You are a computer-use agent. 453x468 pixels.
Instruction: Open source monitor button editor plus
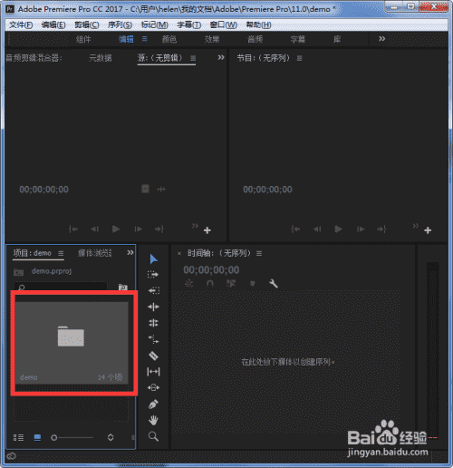coord(207,230)
